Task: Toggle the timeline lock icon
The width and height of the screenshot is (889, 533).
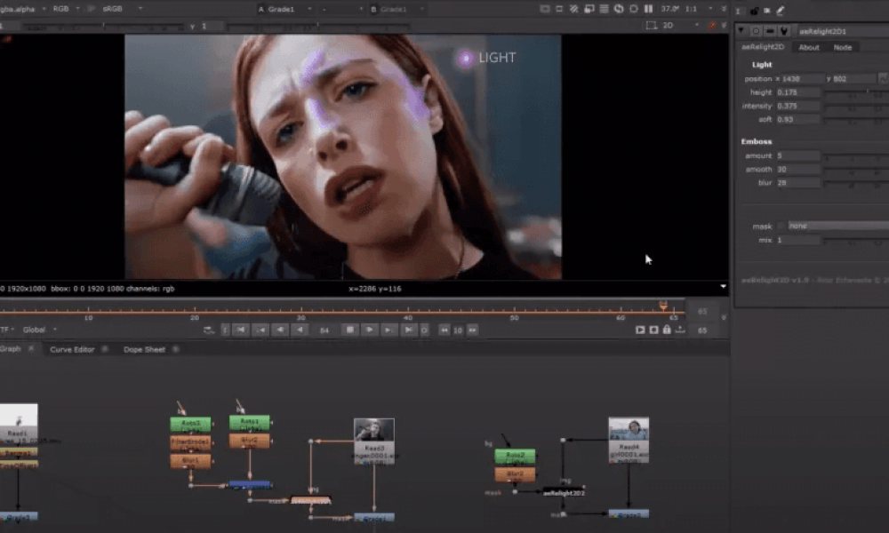Action: click(x=667, y=330)
